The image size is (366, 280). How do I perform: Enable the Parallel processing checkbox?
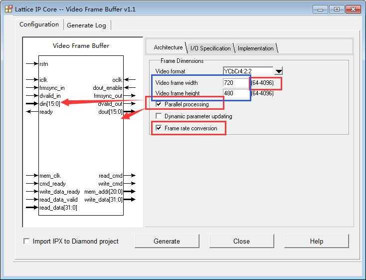coord(159,104)
